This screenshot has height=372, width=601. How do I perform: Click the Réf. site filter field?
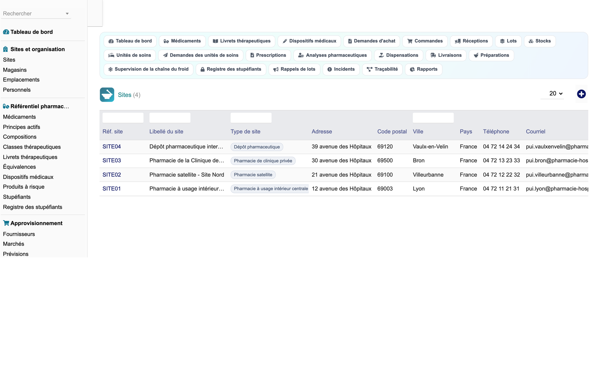click(x=123, y=118)
